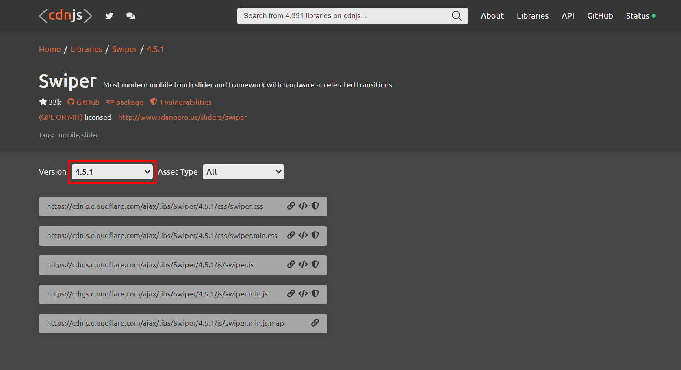Screen dimensions: 681x370
Task: Open the API nav item
Action: coord(568,16)
